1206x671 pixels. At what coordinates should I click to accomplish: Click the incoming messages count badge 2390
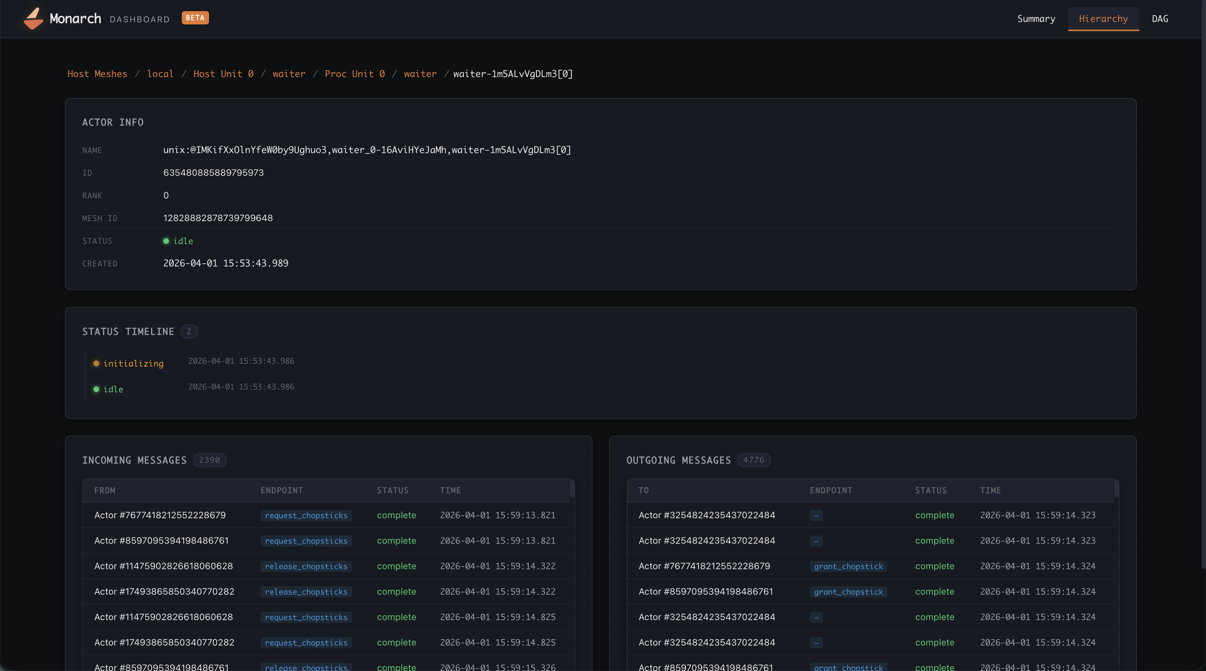209,460
